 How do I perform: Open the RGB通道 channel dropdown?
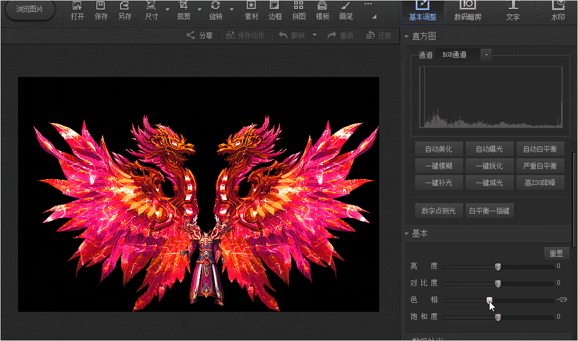[486, 54]
